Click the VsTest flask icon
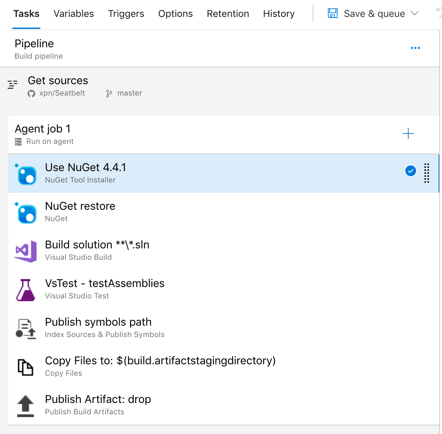Screen dimensions: 442x434 [x=26, y=290]
